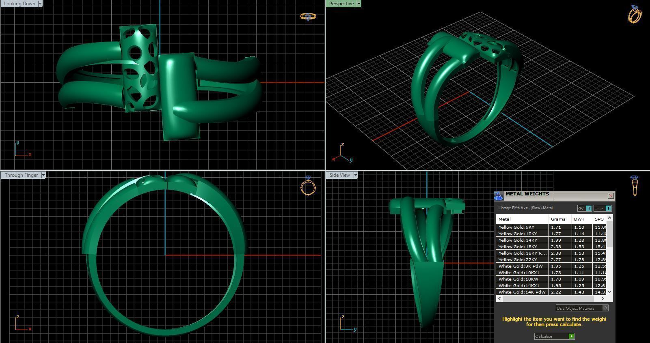Click the scroll up arrow in metal list
The image size is (650, 343).
(x=610, y=218)
